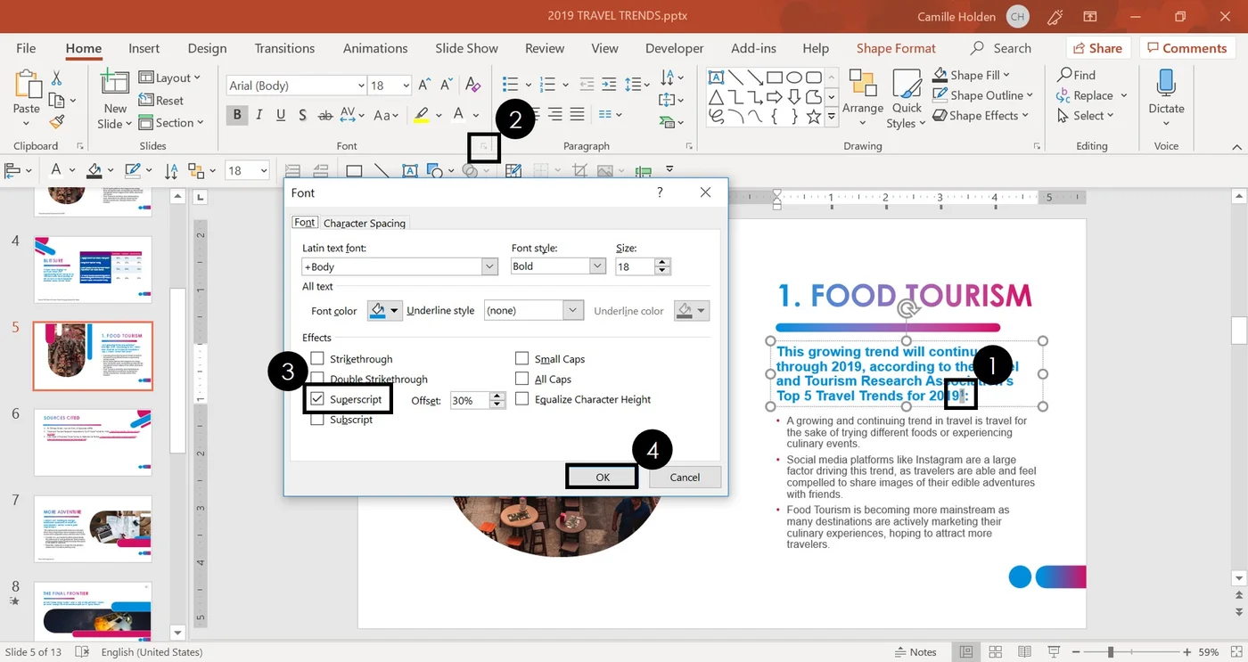Toggle the Notes pane
This screenshot has width=1248, height=662.
click(915, 652)
